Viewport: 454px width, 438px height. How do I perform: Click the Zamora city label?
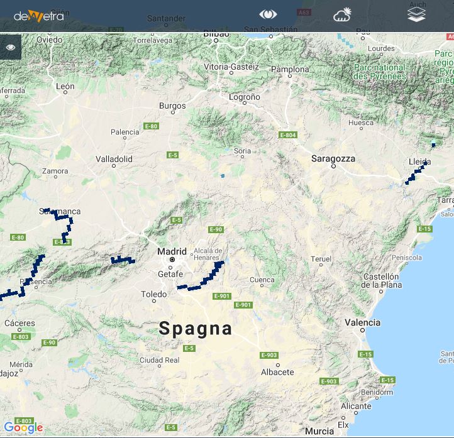[x=55, y=171]
